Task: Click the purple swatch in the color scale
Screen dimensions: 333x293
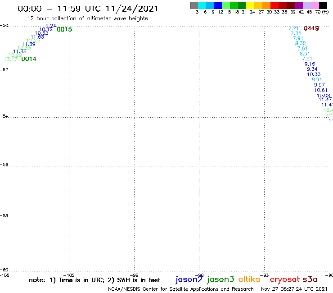Action: point(299,5)
